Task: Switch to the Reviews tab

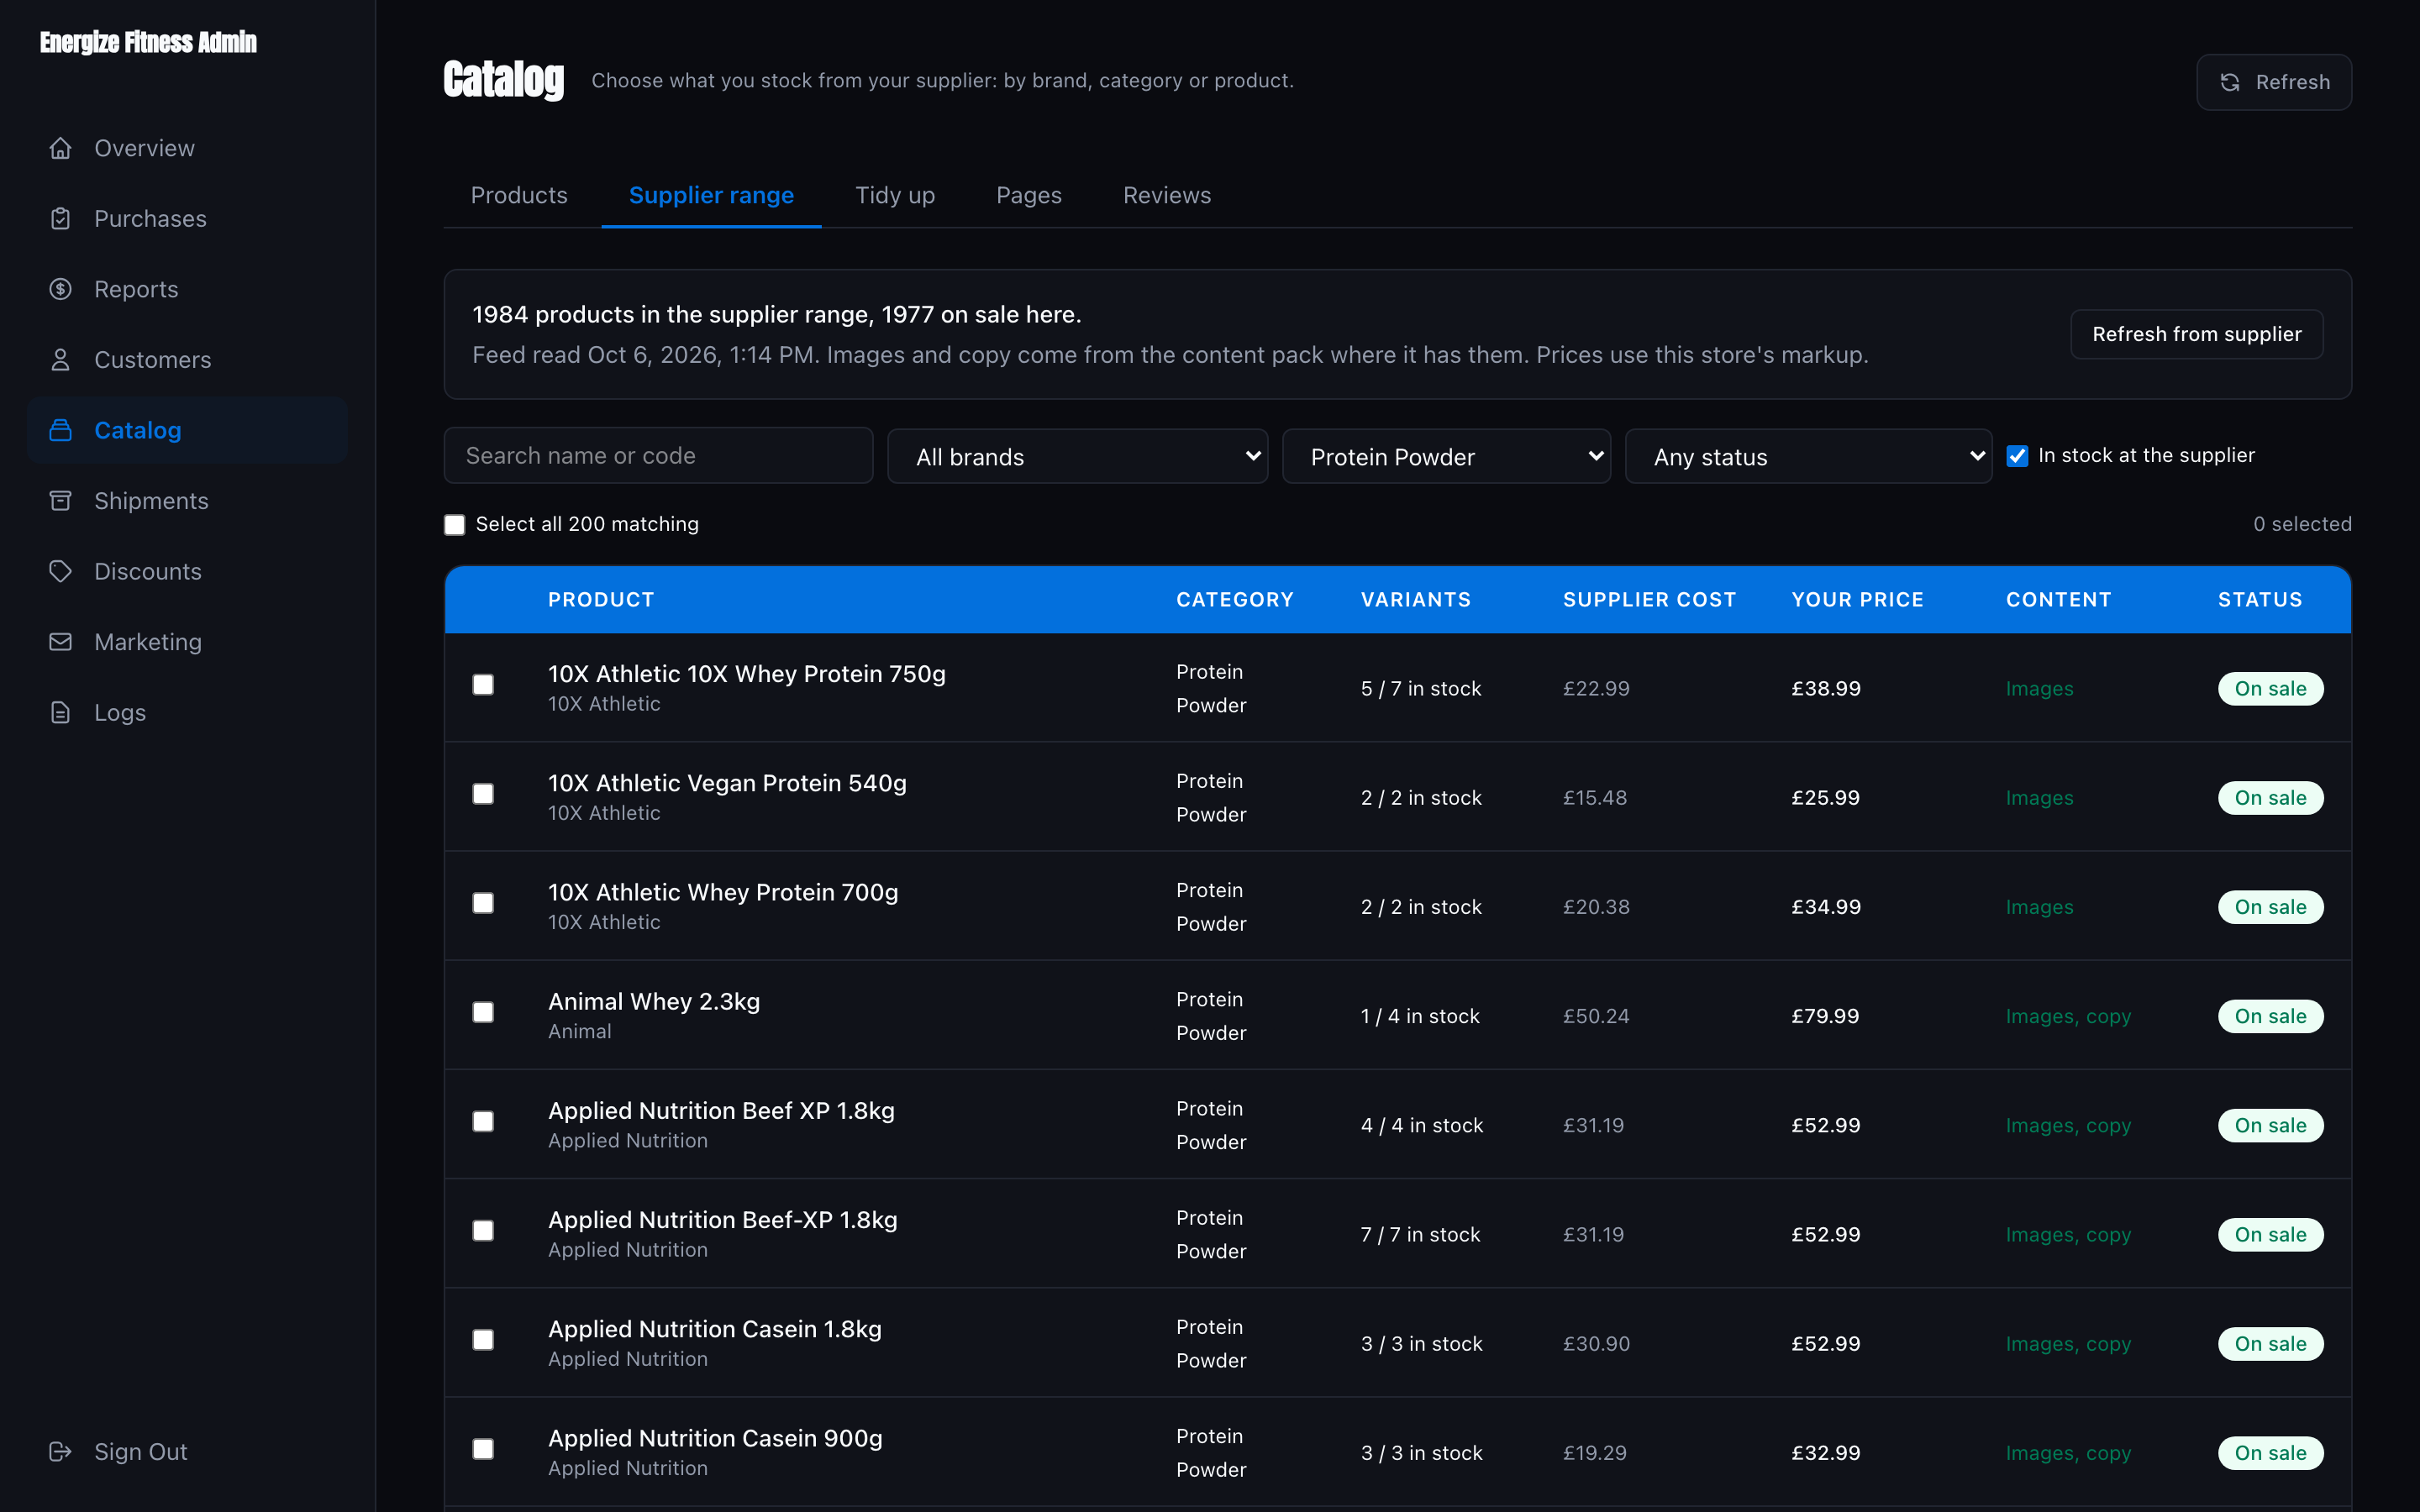Action: tap(1167, 196)
